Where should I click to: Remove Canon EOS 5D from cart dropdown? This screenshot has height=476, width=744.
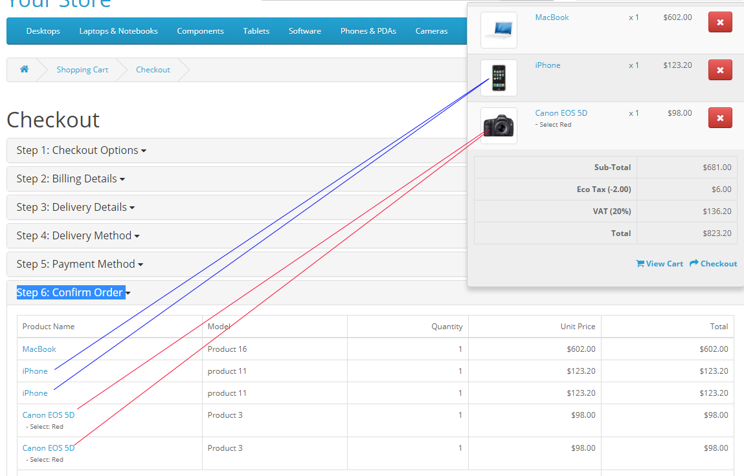coord(720,118)
